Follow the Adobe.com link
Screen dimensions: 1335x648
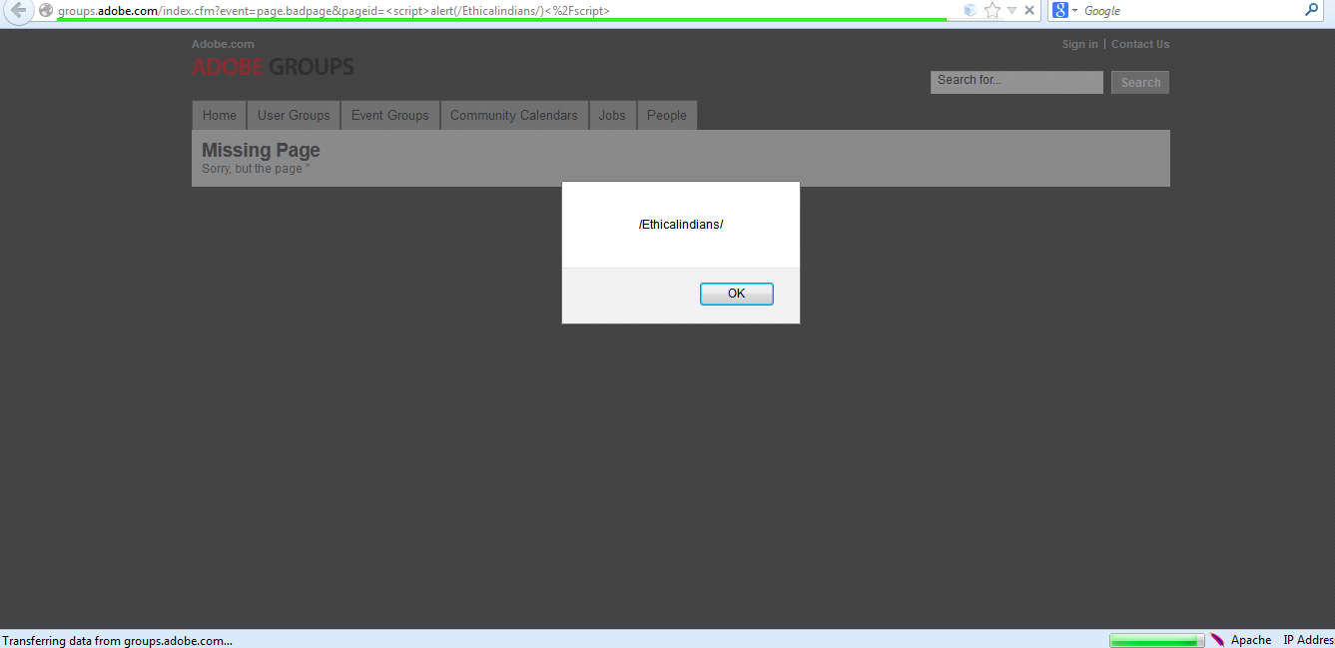(223, 44)
